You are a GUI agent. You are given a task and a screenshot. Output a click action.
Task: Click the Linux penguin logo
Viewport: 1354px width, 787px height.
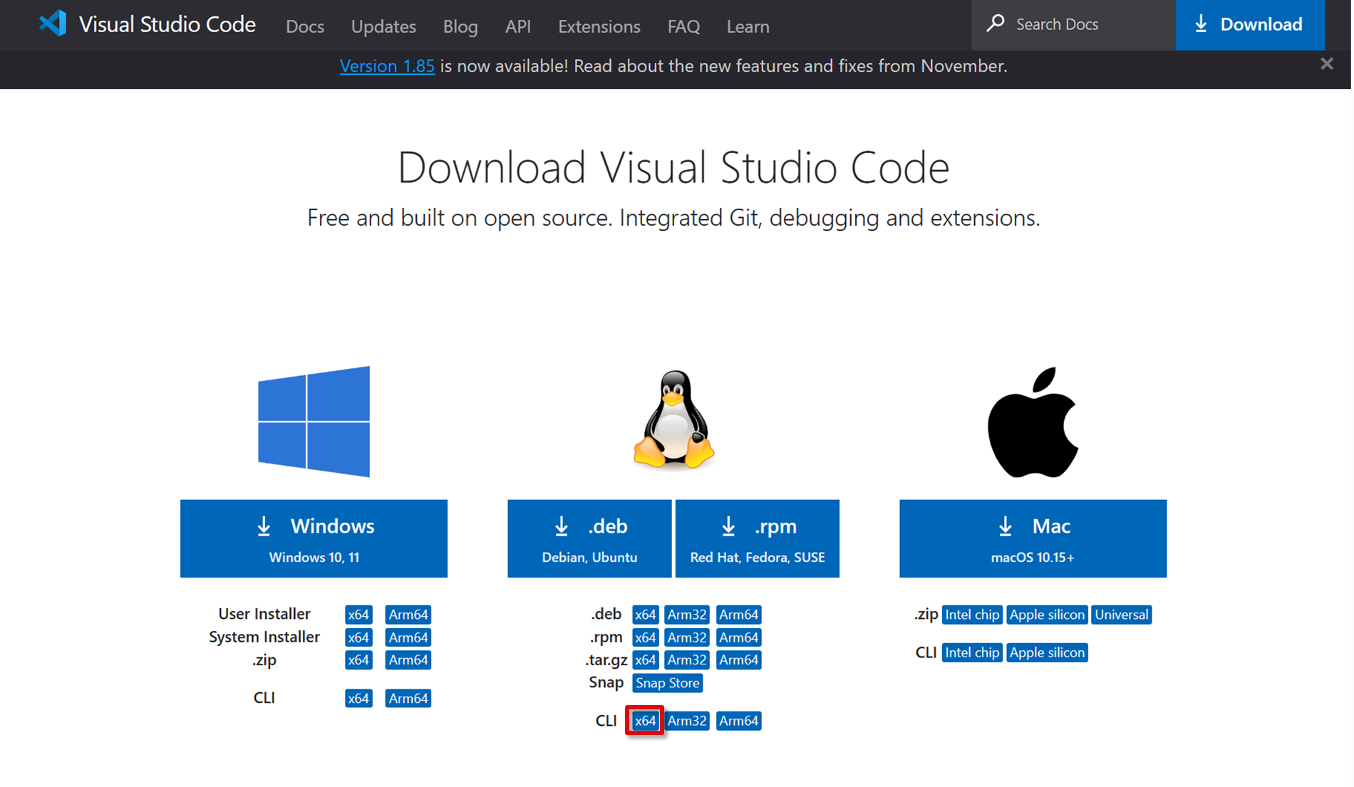(x=673, y=420)
